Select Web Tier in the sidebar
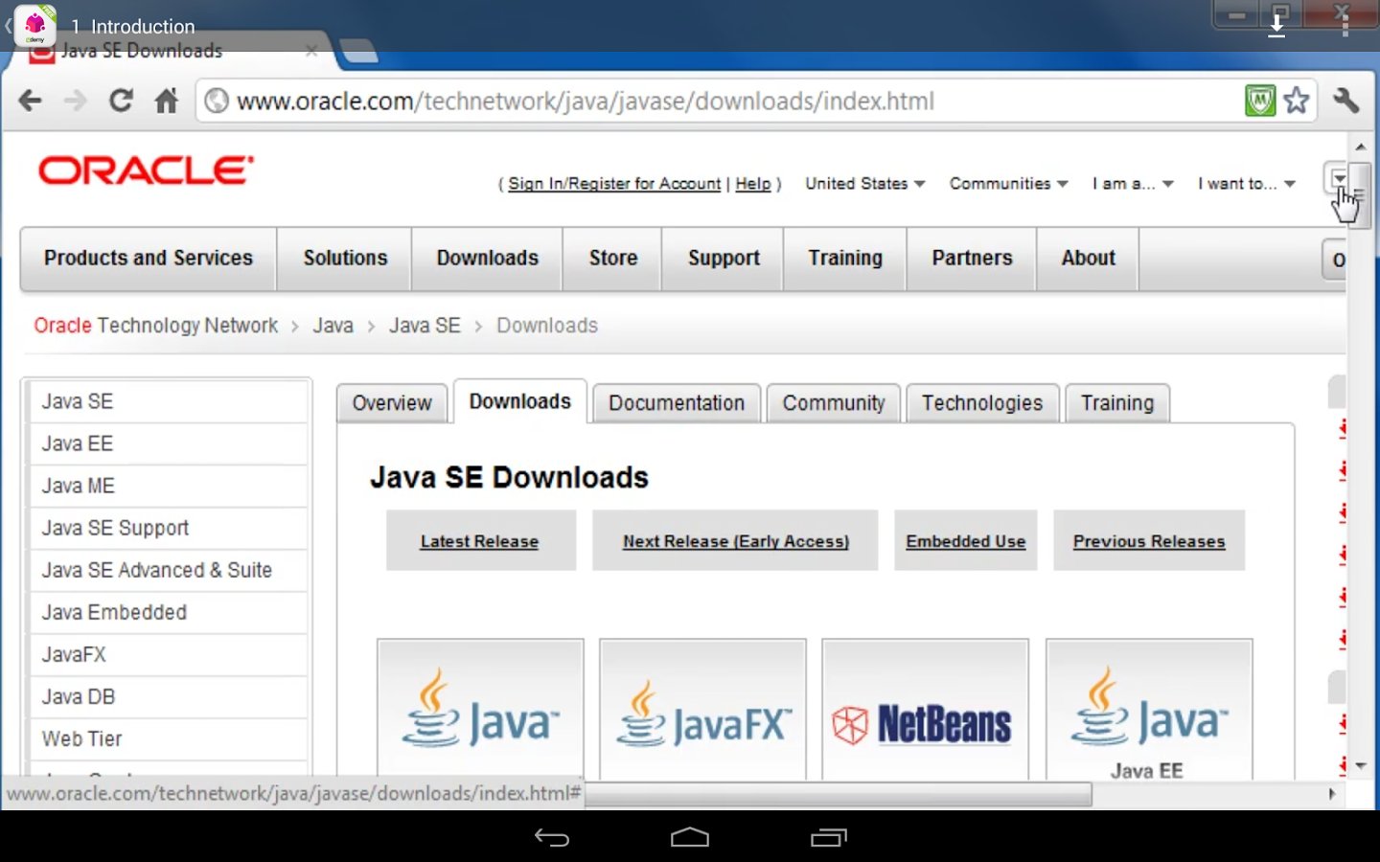The width and height of the screenshot is (1380, 862). coord(168,738)
